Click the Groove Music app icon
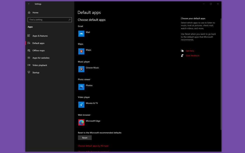The image size is (245, 153). pos(81,69)
